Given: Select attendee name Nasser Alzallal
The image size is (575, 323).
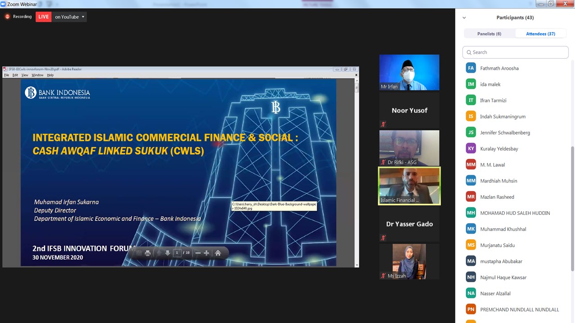Looking at the screenshot, I should (x=495, y=294).
